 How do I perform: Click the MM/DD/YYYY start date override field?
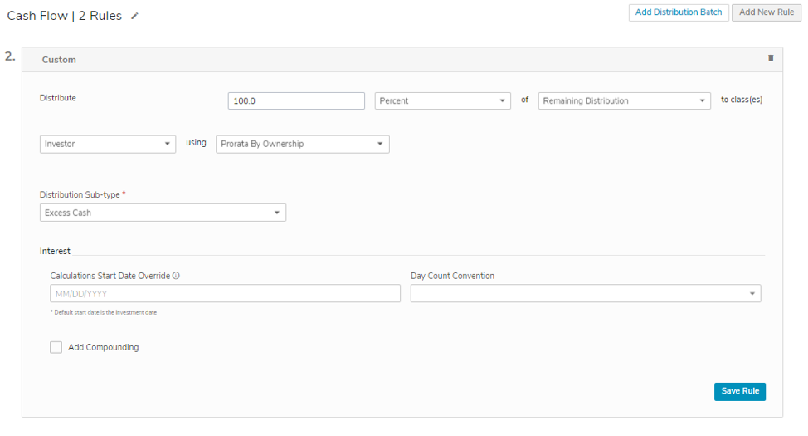click(225, 294)
